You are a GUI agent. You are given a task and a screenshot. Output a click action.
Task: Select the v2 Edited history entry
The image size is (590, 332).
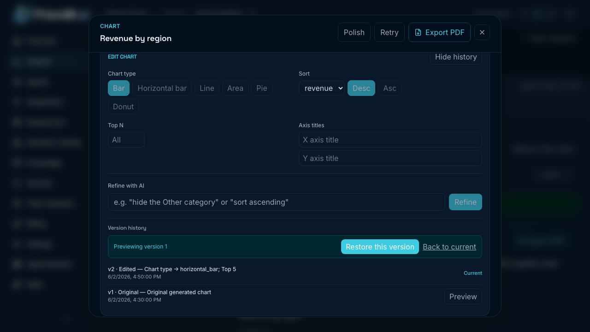tap(295, 273)
